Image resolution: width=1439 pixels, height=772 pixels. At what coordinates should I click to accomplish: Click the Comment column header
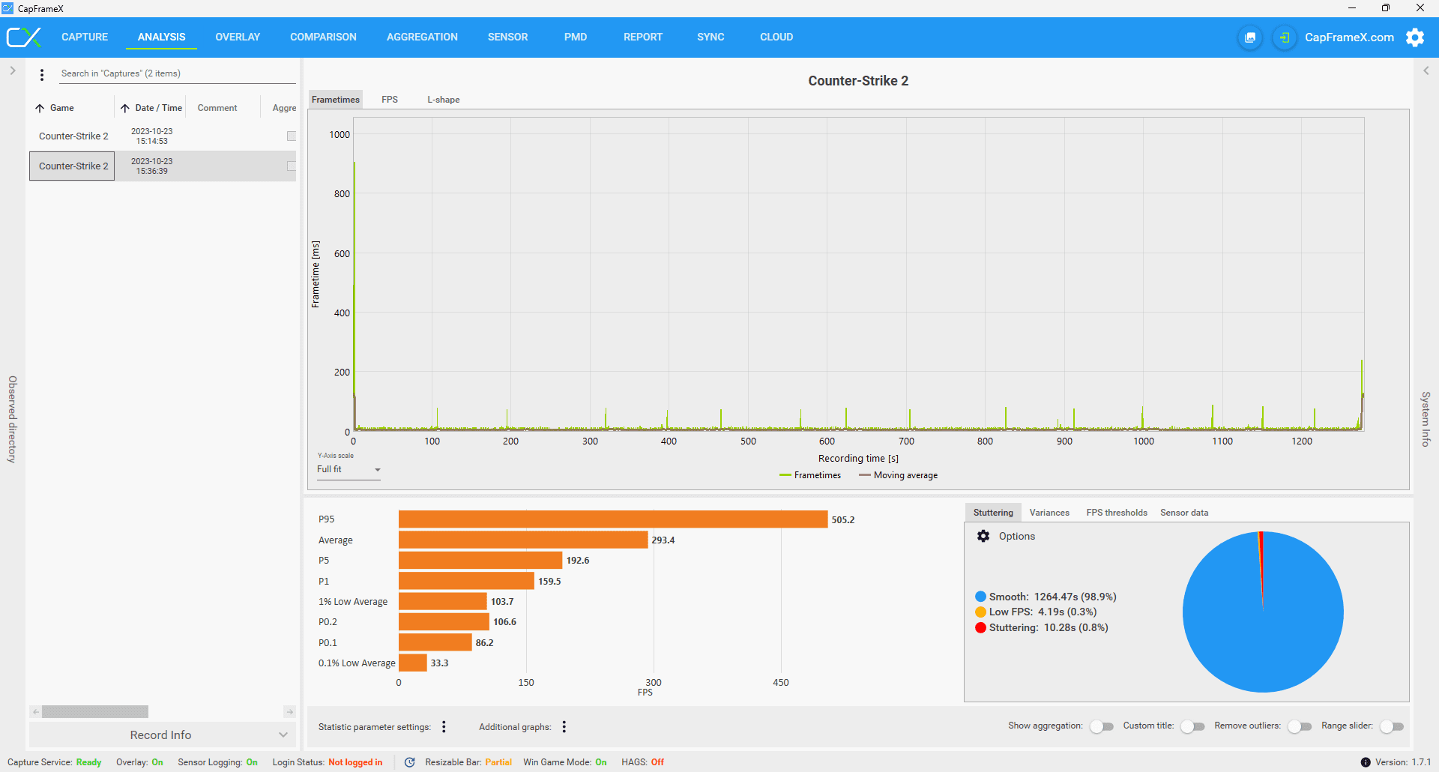click(217, 108)
